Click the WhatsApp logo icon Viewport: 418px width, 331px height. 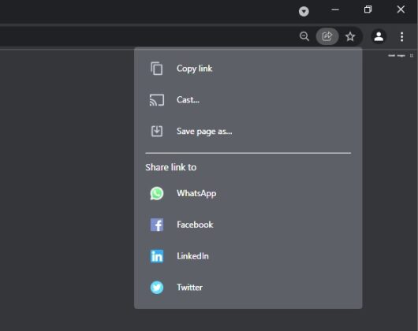pos(157,193)
